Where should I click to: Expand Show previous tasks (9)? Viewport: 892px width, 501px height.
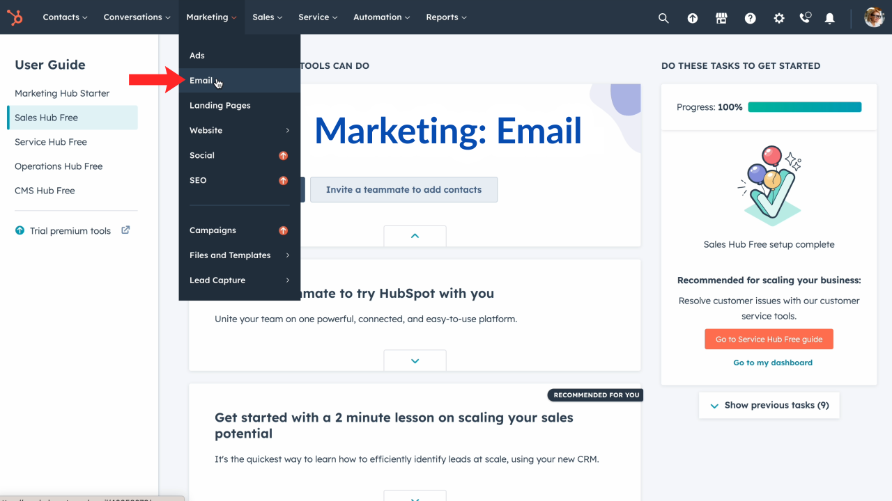(769, 405)
